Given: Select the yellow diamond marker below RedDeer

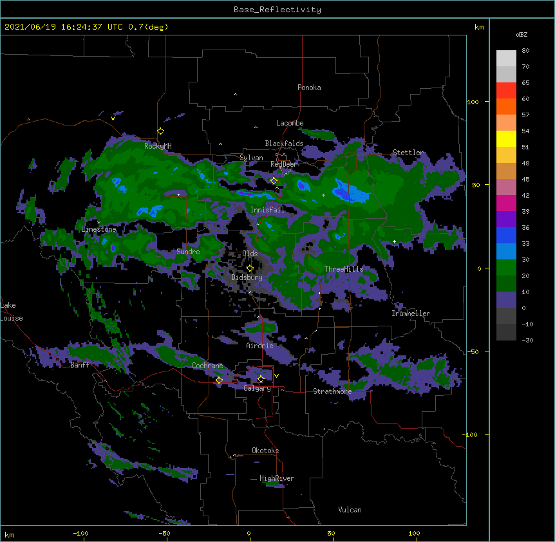Looking at the screenshot, I should 274,181.
